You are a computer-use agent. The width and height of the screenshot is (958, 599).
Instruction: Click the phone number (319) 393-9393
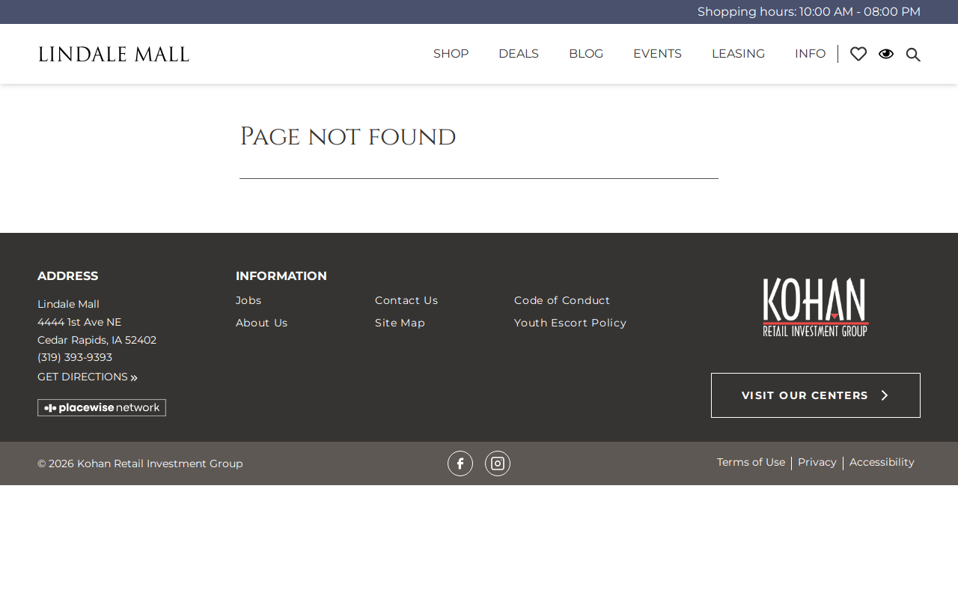[x=75, y=357]
